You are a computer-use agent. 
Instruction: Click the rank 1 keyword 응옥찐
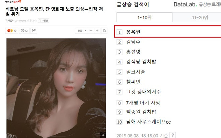click(x=133, y=32)
